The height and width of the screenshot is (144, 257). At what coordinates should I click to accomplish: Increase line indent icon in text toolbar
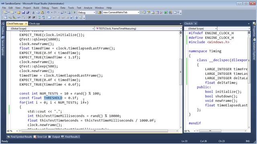34,18
